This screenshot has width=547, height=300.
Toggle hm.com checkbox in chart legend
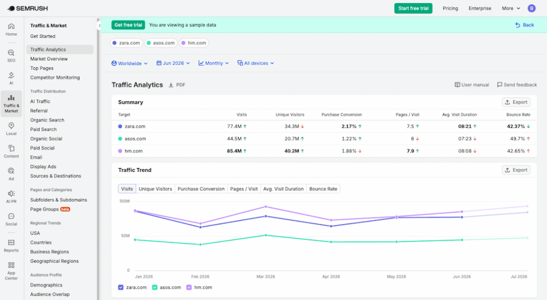coord(189,287)
